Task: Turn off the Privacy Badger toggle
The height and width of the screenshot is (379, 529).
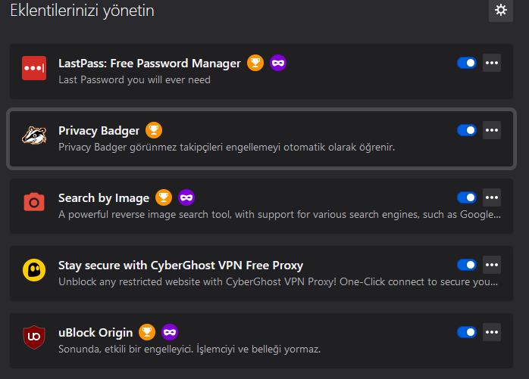Action: pyautogui.click(x=467, y=130)
